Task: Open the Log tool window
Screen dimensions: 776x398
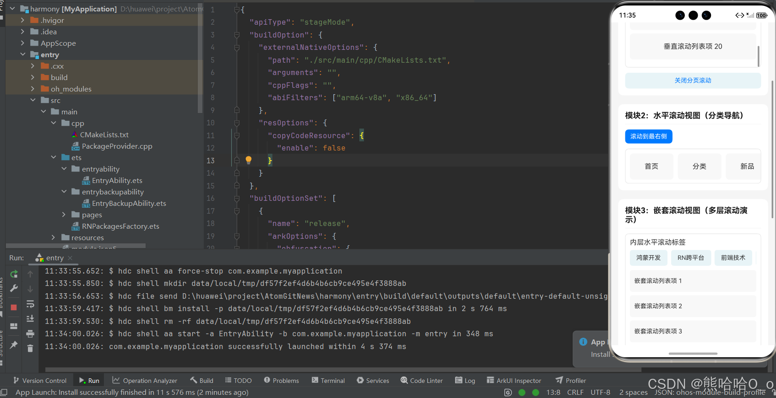Action: click(x=465, y=381)
